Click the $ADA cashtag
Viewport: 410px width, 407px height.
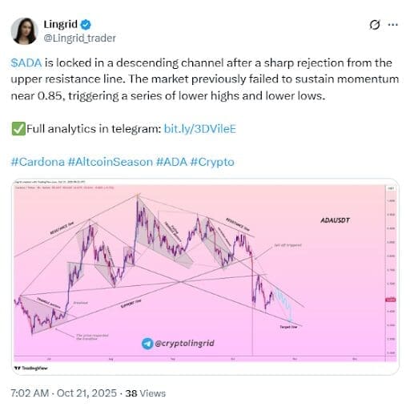26,63
